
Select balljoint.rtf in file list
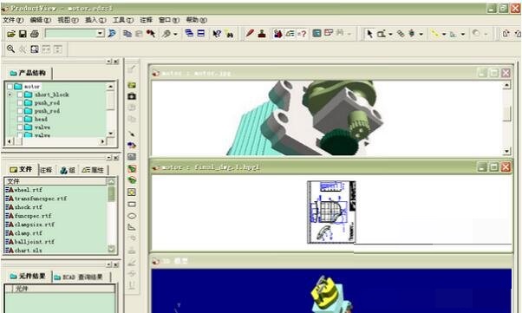click(x=30, y=242)
